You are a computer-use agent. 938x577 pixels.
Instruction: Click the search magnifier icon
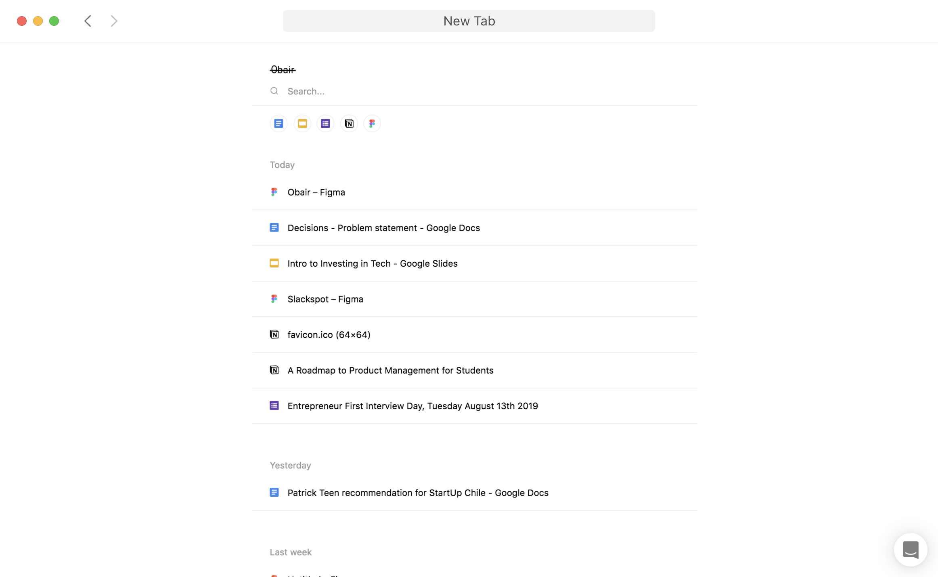click(x=274, y=91)
